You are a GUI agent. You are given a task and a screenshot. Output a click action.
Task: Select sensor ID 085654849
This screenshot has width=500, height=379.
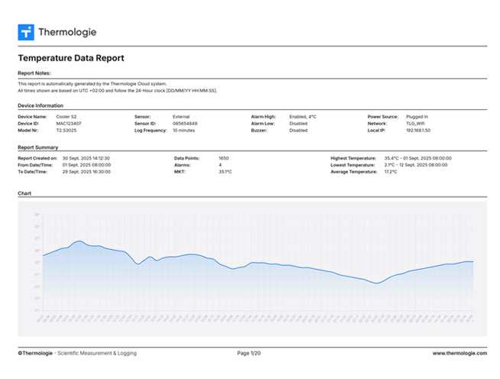pos(185,123)
